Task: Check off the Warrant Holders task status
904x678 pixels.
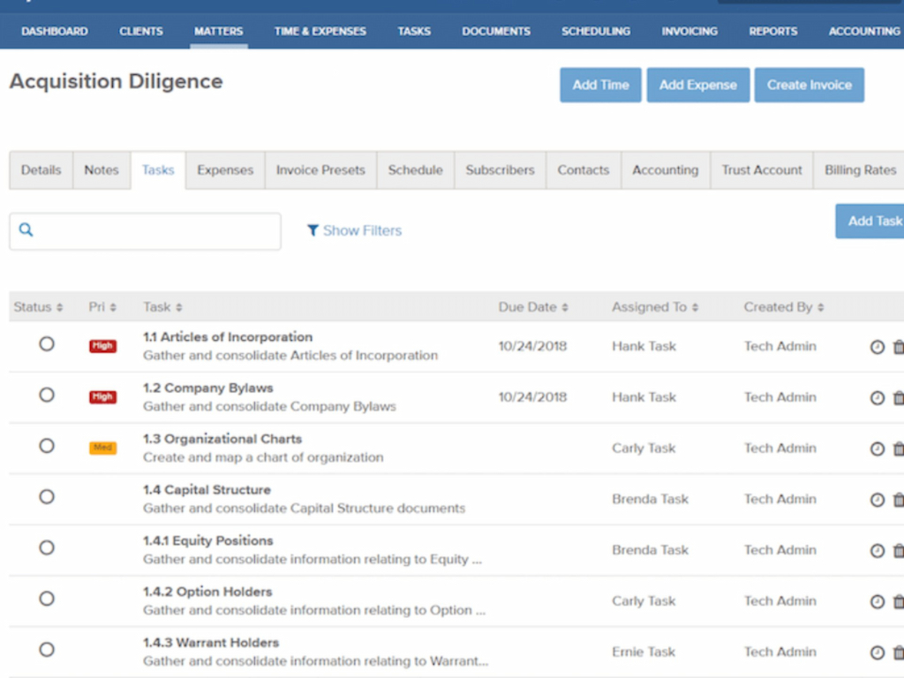Action: coord(47,650)
